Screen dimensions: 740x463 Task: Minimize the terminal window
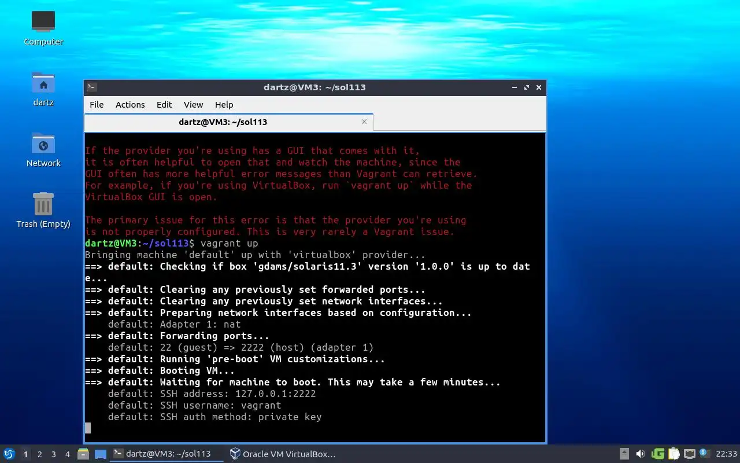(515, 87)
